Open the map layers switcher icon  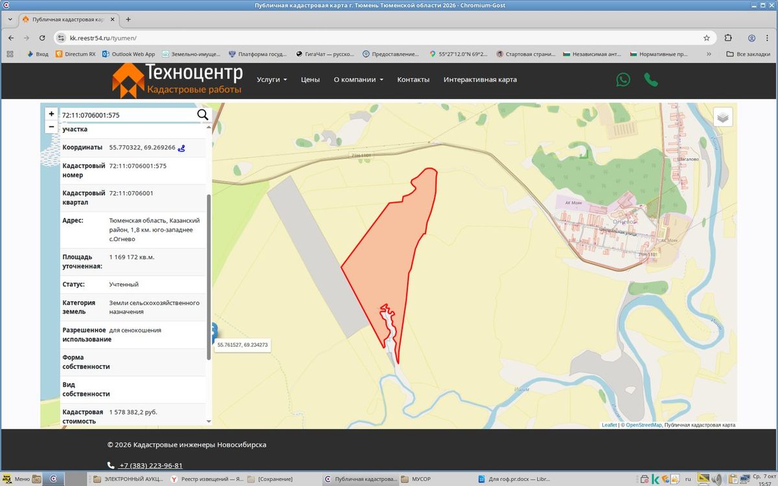(724, 117)
